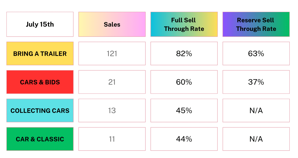Click the Reserve Sell Through Rate header
298x158 pixels.
point(256,24)
